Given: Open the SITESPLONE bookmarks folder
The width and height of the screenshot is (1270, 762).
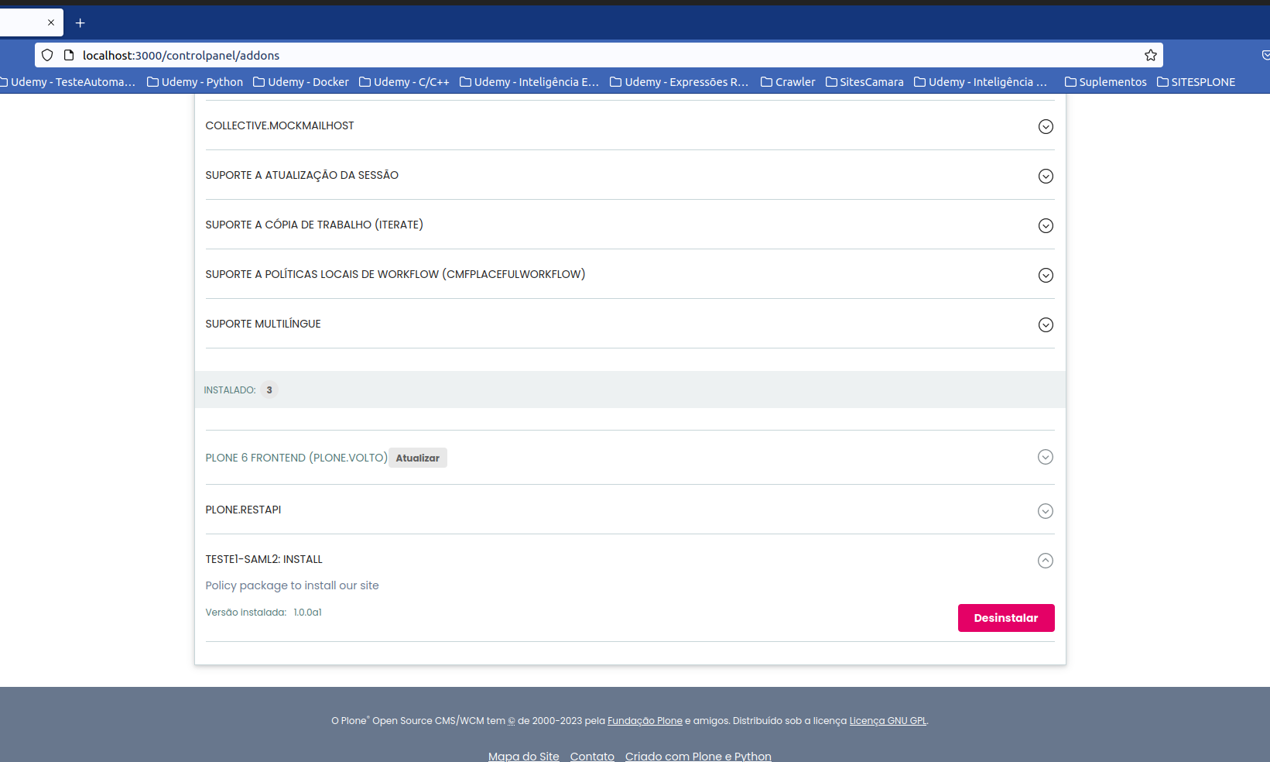Looking at the screenshot, I should [1201, 81].
